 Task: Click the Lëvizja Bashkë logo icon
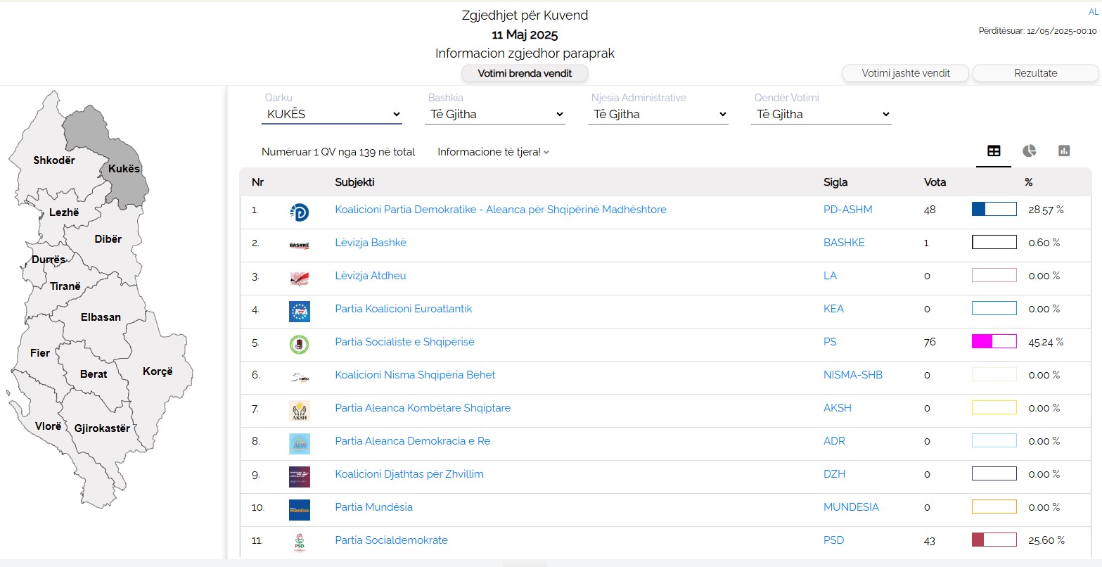pos(299,246)
